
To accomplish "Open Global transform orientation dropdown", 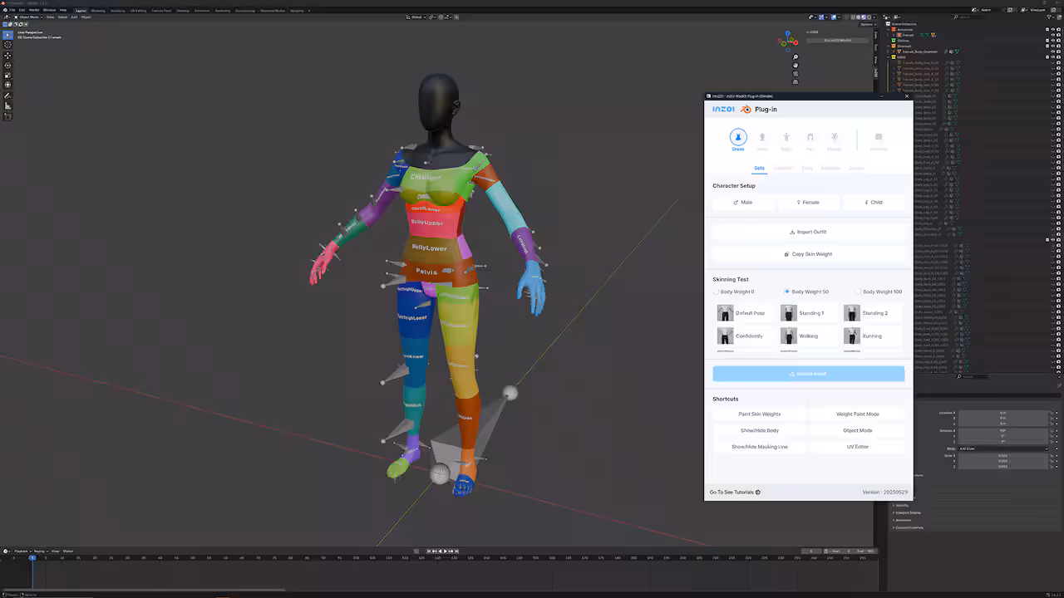I will (416, 17).
